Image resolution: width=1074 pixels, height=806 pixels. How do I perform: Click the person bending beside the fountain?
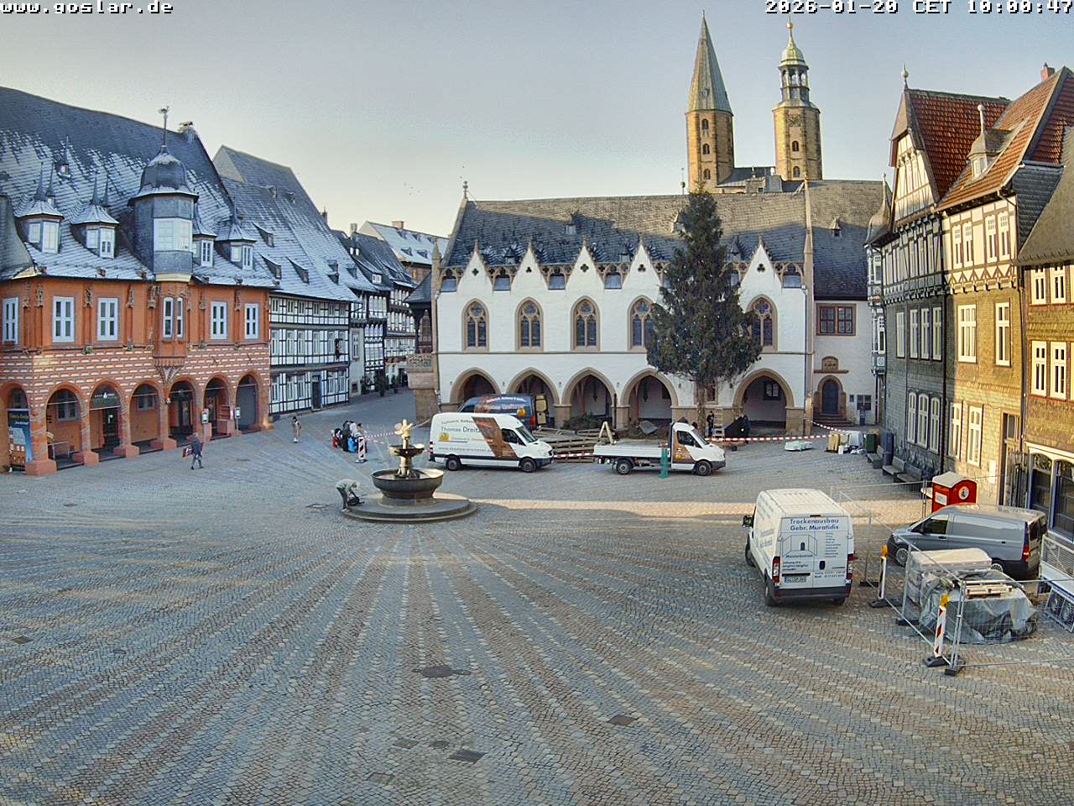tap(347, 493)
